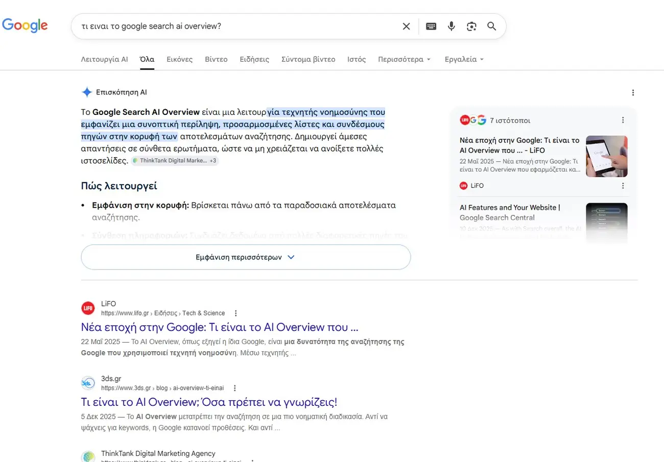Click the magnifying glass search button
664x462 pixels.
click(x=491, y=27)
